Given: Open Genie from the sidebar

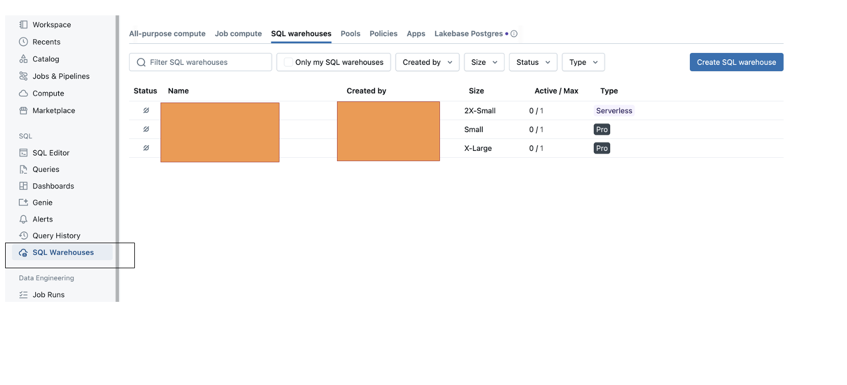Looking at the screenshot, I should (x=42, y=202).
